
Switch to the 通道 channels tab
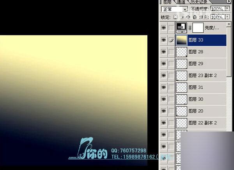tap(181, 2)
